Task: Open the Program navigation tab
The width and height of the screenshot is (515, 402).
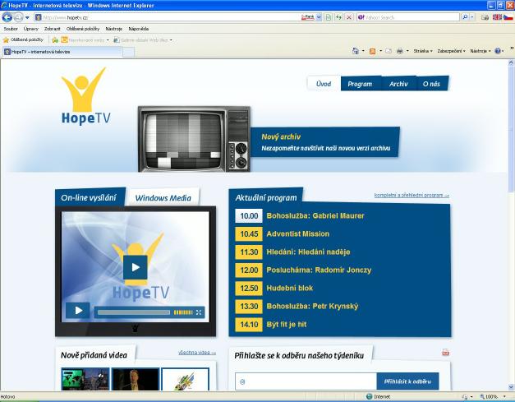Action: point(360,84)
